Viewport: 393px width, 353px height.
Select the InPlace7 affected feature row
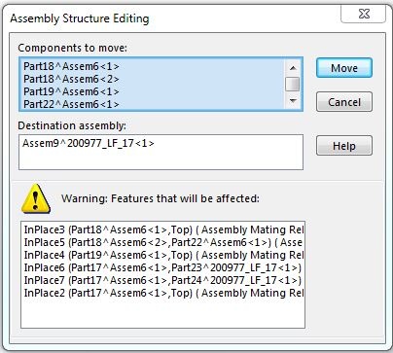[x=162, y=280]
